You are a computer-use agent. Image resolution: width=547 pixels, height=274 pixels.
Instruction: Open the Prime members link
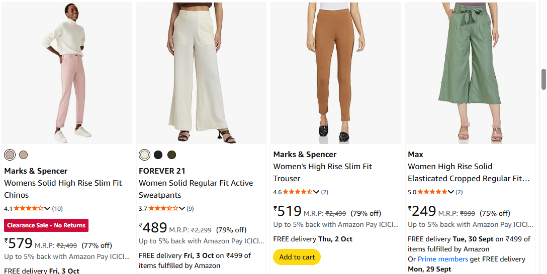pos(443,259)
